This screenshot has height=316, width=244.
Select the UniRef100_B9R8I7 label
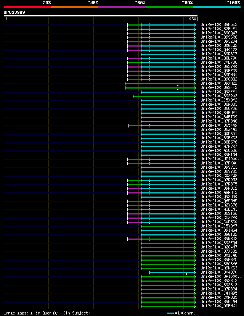[219, 54]
